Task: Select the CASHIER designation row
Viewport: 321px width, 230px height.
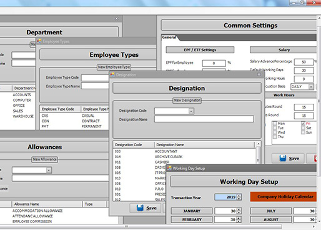Action: point(184,162)
